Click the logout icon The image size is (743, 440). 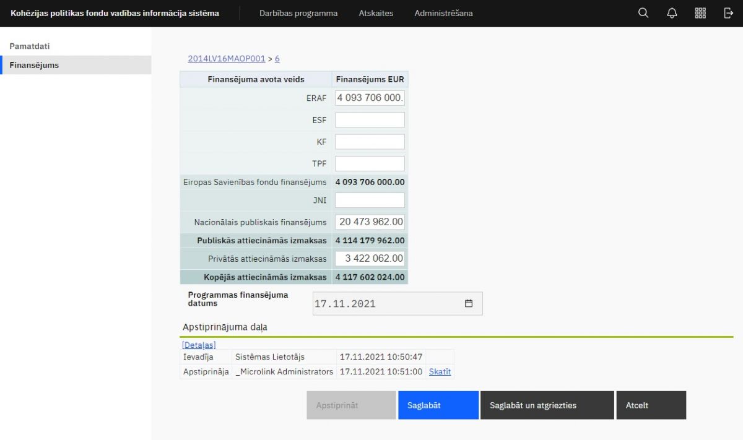(728, 13)
